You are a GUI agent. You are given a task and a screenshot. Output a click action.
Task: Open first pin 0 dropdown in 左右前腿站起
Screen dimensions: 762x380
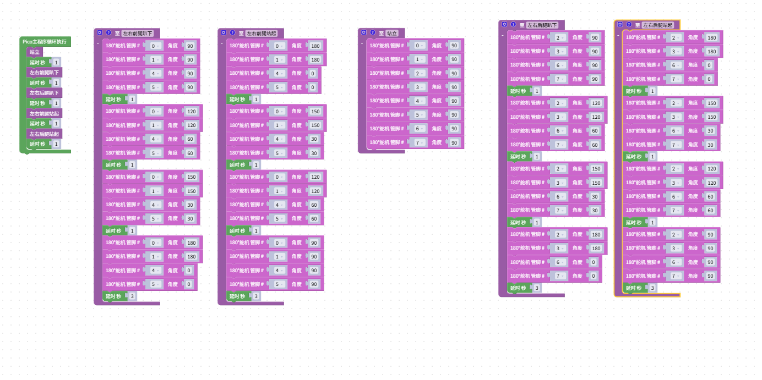pos(279,46)
